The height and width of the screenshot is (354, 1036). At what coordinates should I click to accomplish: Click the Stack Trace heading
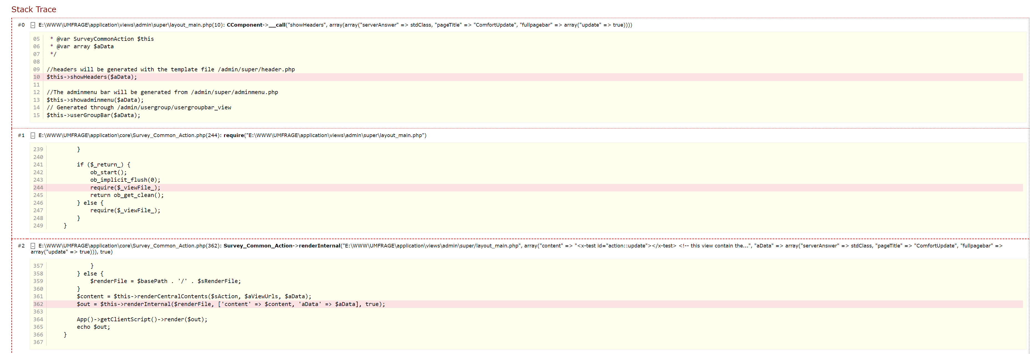[34, 9]
